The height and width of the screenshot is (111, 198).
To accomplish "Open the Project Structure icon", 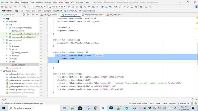I will coord(141,7).
